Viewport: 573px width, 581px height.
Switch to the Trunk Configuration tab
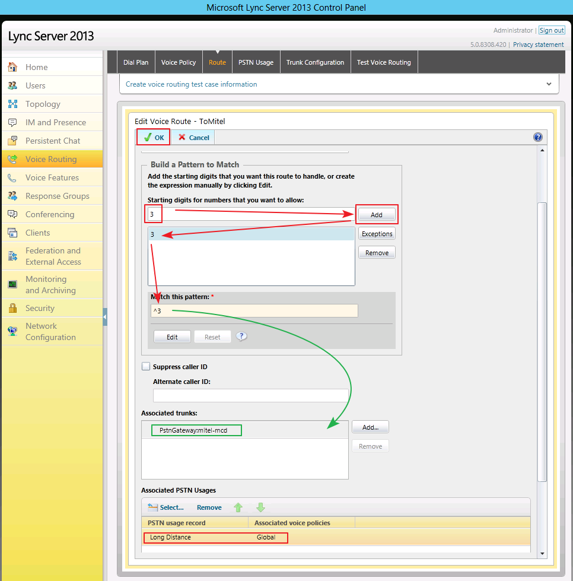tap(315, 62)
